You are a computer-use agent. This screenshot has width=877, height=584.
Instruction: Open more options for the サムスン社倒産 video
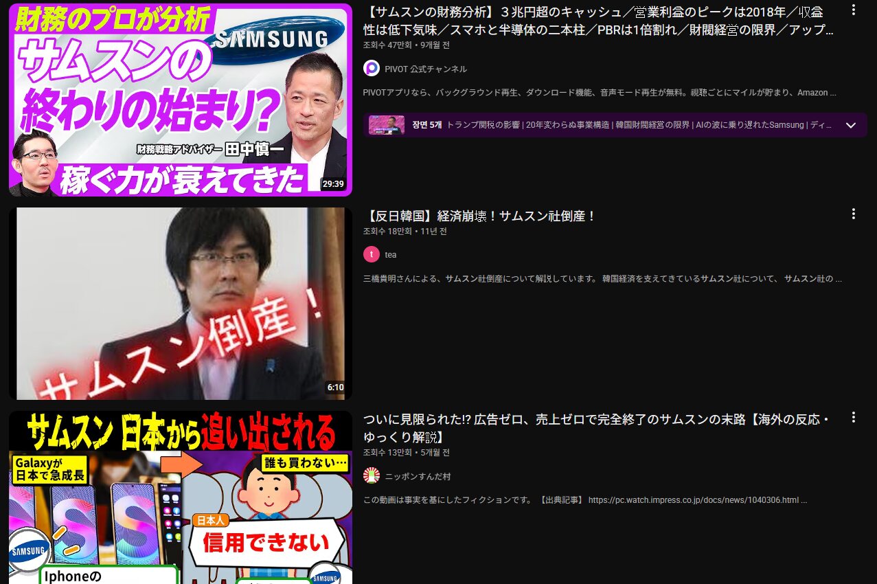tap(854, 214)
